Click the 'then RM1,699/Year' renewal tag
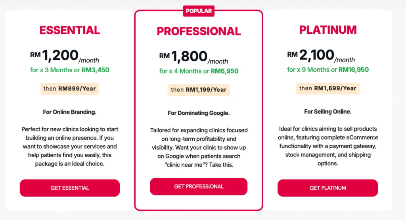 coord(328,89)
